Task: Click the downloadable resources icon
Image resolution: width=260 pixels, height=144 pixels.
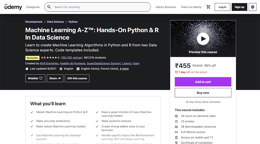Action: tap(176, 127)
